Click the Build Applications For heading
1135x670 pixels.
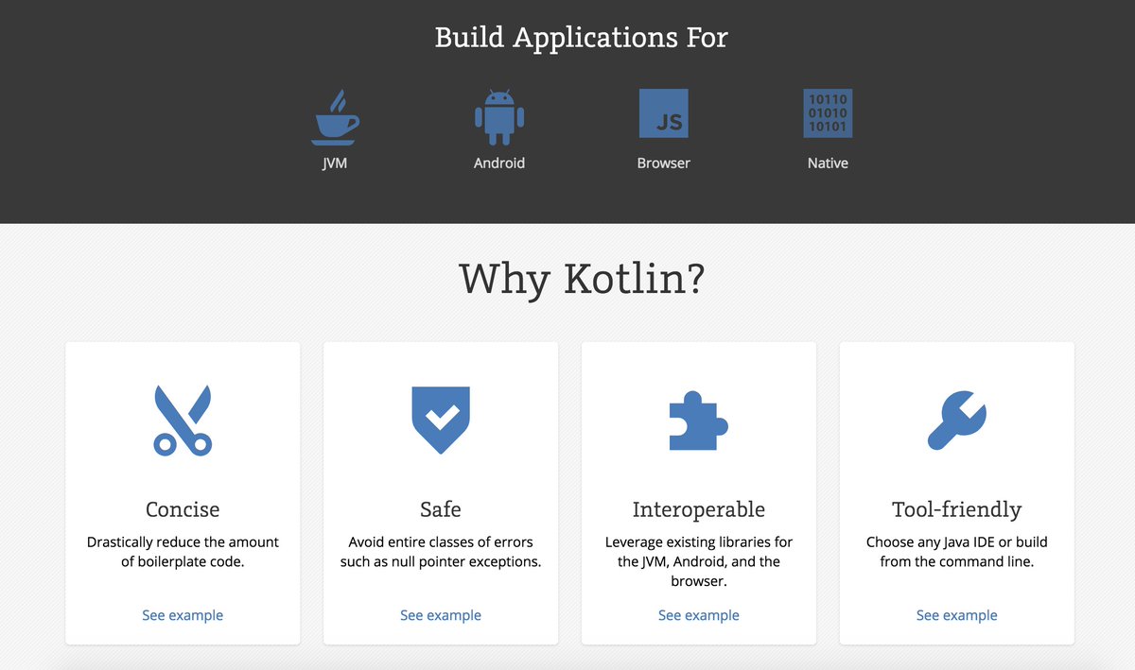(x=580, y=37)
